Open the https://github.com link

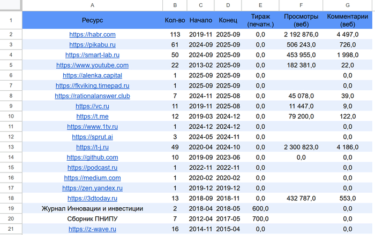(92, 158)
